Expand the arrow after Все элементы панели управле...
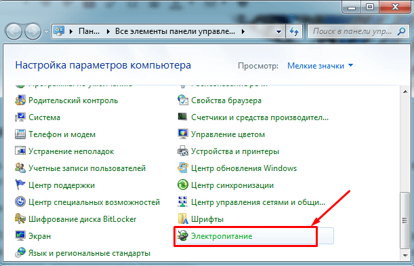414x266 pixels. 243,32
